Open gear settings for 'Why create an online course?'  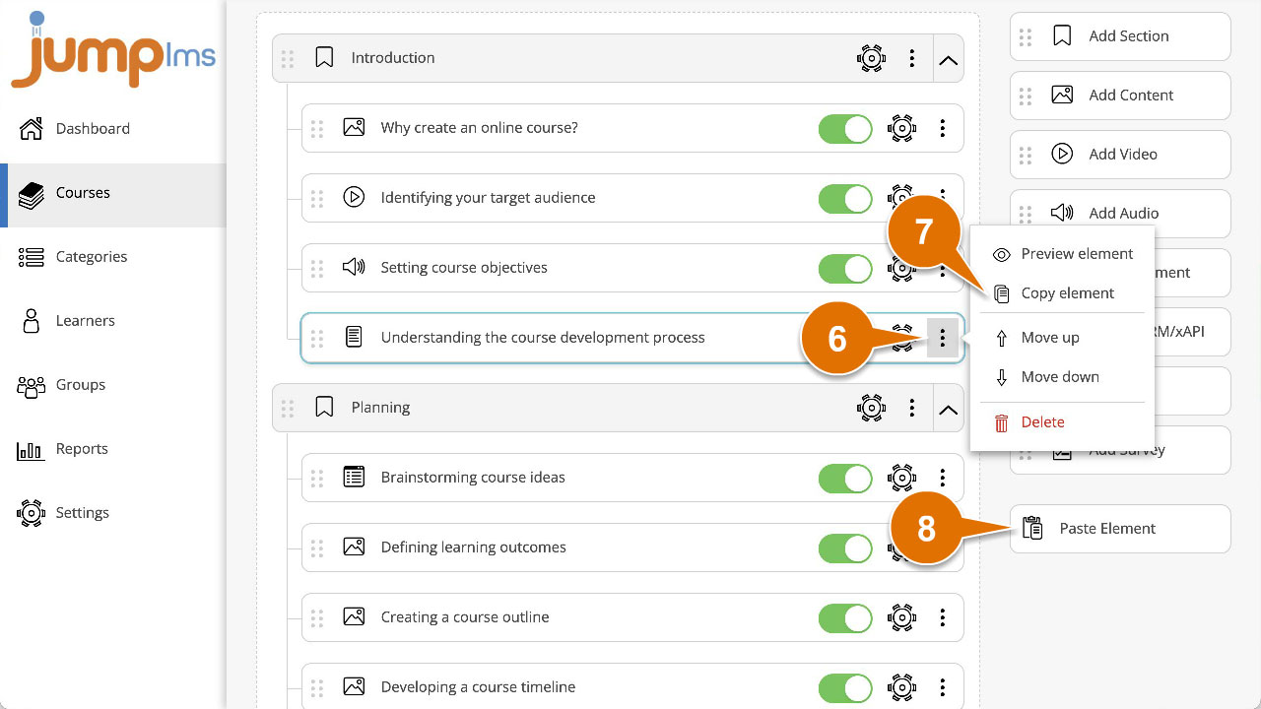click(x=901, y=128)
